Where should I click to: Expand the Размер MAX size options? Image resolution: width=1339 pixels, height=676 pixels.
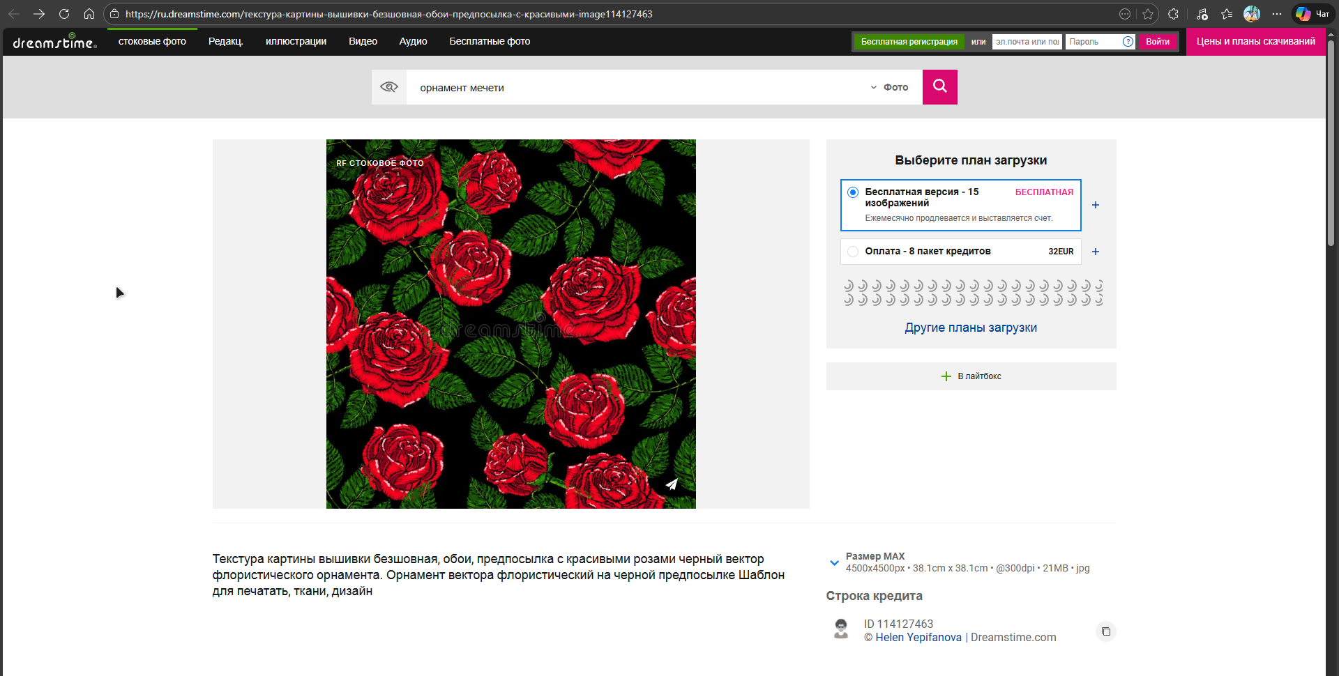834,562
